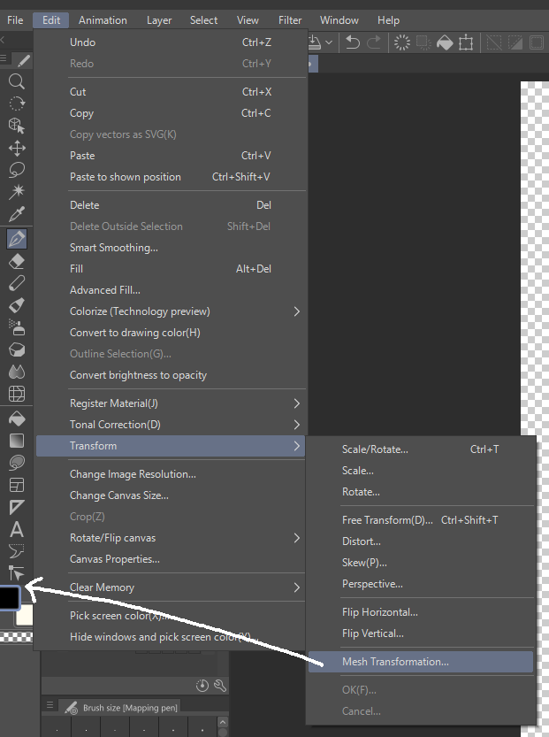Viewport: 549px width, 737px height.
Task: Click the selection border icon at bar end
Action: coord(537,42)
